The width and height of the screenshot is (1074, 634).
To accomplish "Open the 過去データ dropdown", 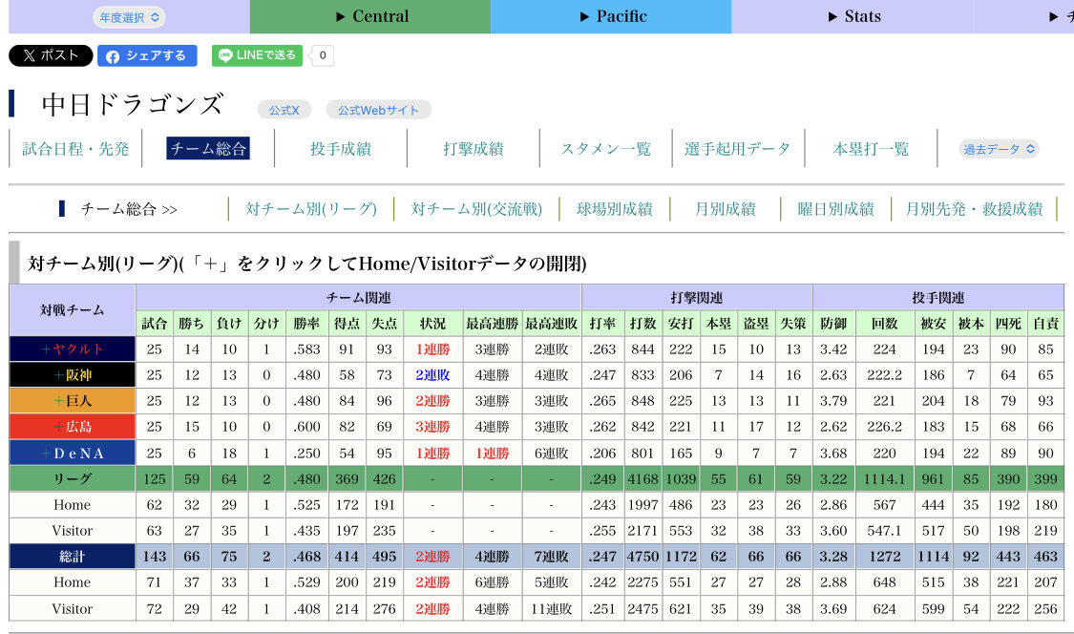I will click(x=999, y=149).
